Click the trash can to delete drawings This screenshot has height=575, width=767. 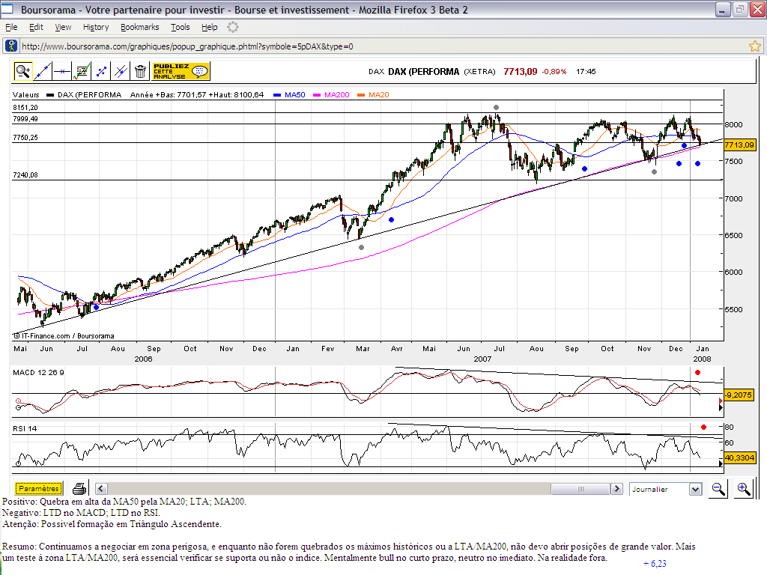140,71
